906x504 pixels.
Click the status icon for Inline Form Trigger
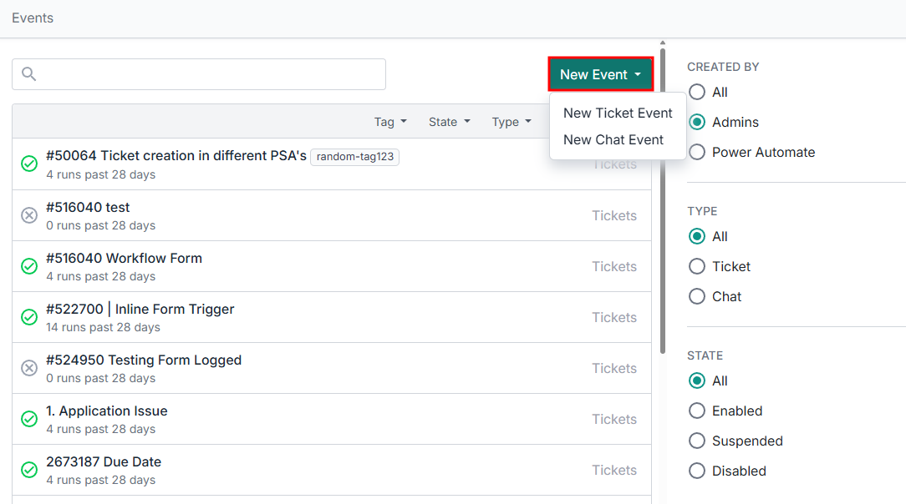tap(29, 317)
